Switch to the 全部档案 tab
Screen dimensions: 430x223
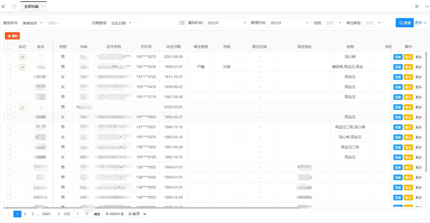(31, 6)
